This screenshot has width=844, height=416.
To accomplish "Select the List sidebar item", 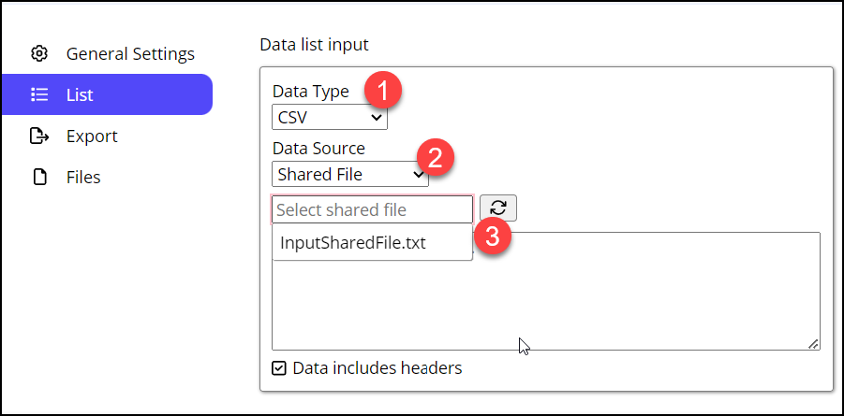I will coord(107,94).
